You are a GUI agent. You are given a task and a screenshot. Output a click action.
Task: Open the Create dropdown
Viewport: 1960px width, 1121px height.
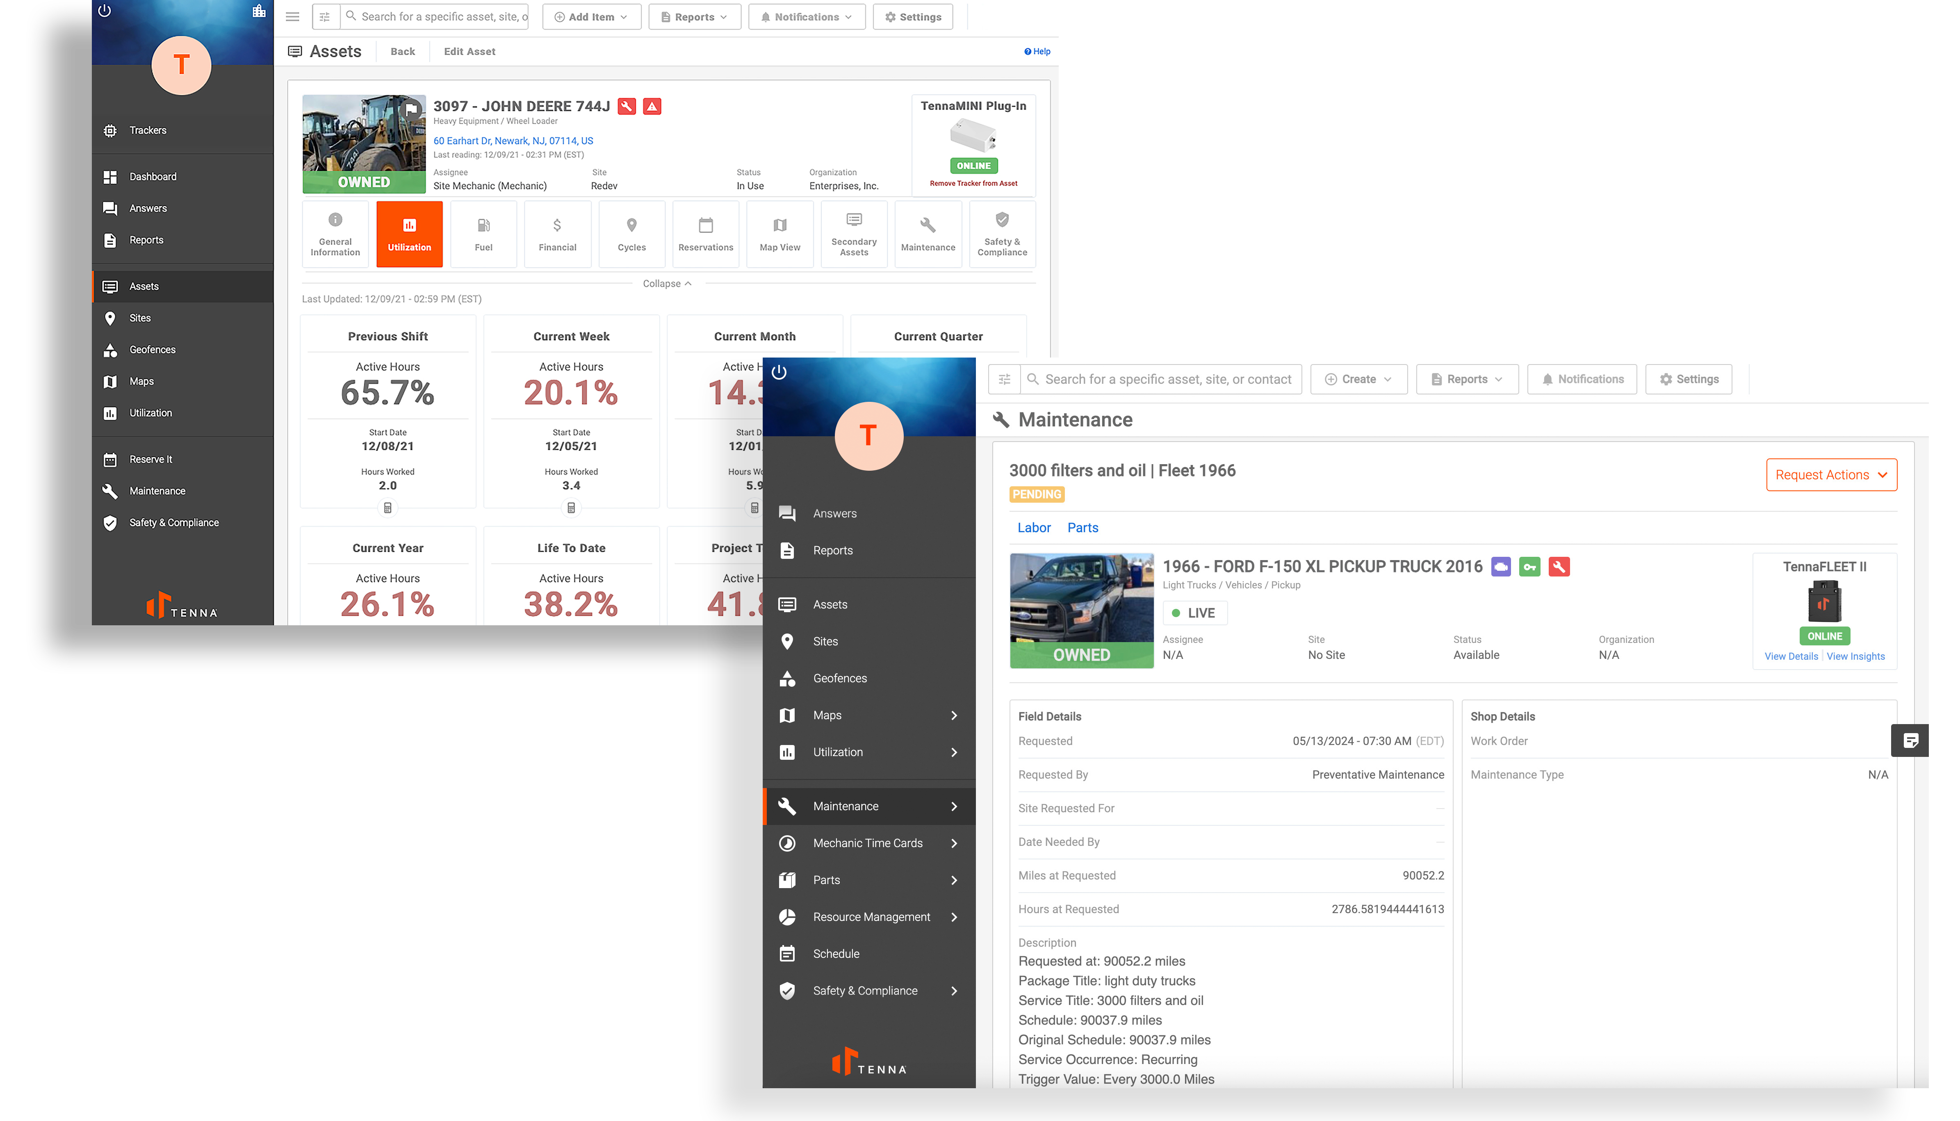(x=1359, y=379)
